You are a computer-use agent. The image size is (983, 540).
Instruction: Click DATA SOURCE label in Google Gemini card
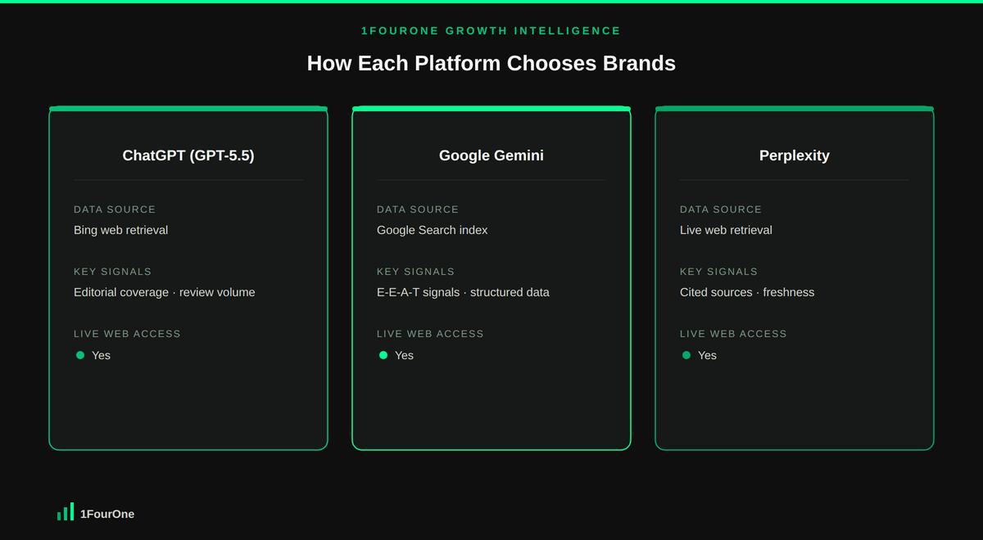tap(418, 209)
